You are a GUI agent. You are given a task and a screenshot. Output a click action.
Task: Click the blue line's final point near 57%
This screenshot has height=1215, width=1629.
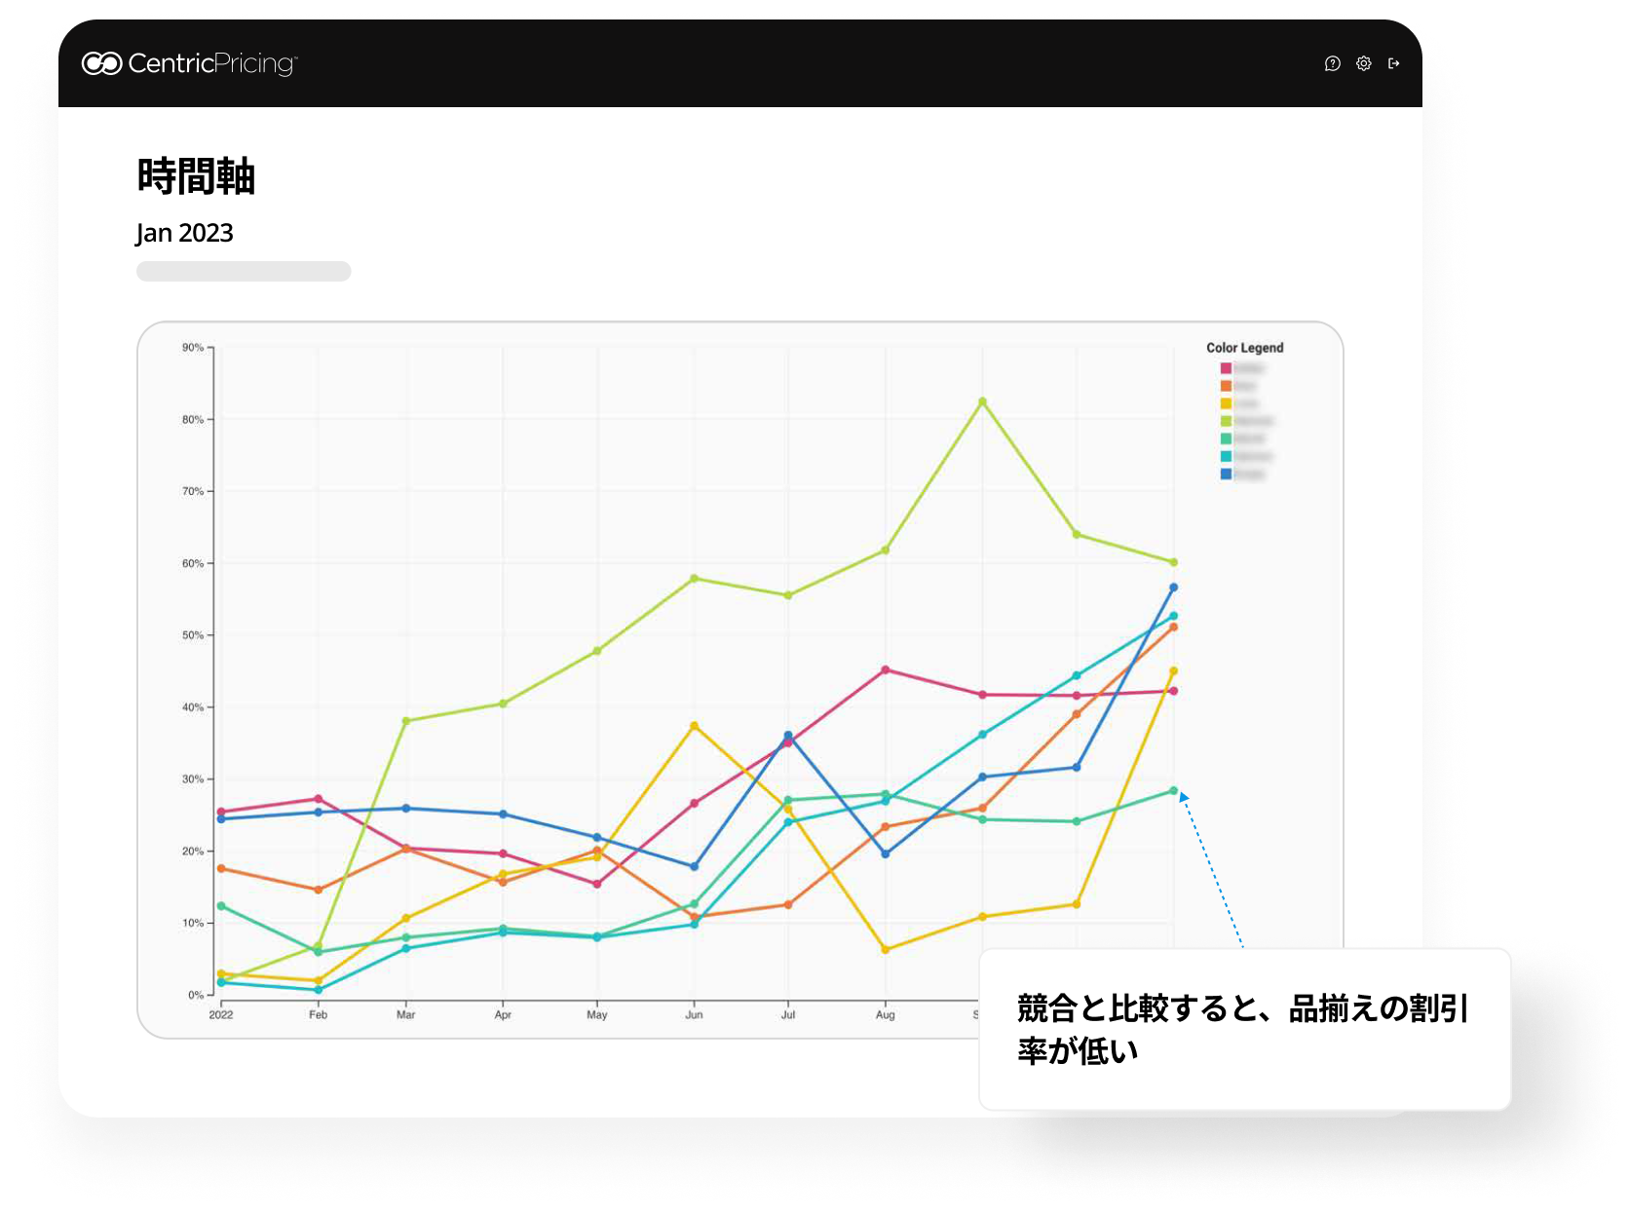click(1173, 588)
